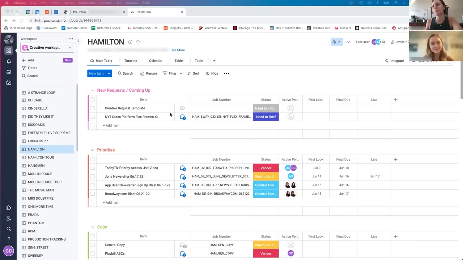Open the Person filter button
Screen dimensions: 463x260
(x=148, y=73)
